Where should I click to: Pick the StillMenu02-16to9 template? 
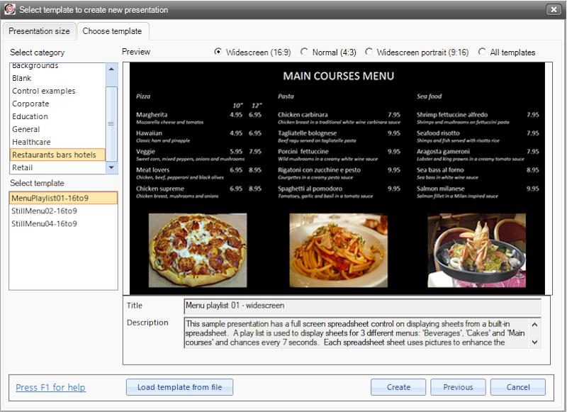point(44,211)
